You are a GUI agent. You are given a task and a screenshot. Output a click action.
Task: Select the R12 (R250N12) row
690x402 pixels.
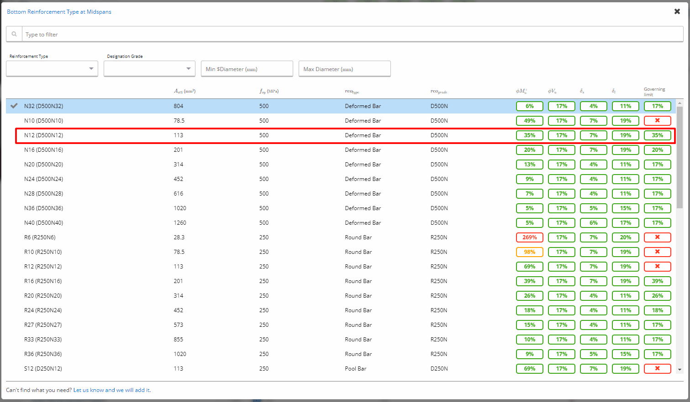point(341,267)
